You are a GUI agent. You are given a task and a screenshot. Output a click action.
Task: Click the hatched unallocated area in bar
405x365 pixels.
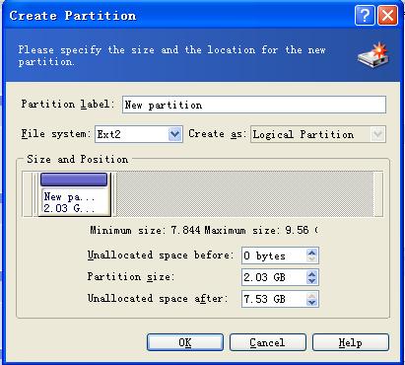(x=245, y=194)
